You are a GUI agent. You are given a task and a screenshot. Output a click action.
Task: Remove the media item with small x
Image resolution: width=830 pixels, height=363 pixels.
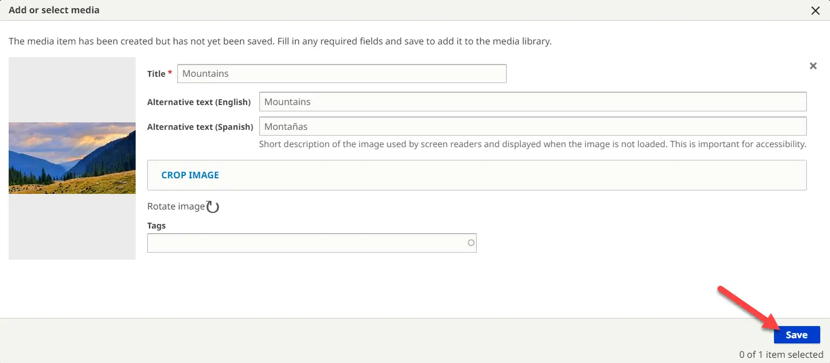pyautogui.click(x=813, y=66)
